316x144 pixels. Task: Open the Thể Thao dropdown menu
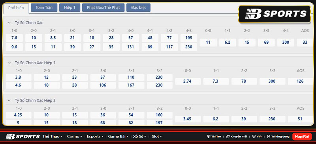(x=52, y=137)
